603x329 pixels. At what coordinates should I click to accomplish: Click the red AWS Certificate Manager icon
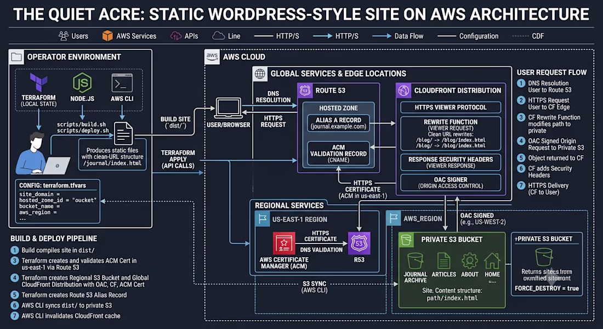(284, 243)
